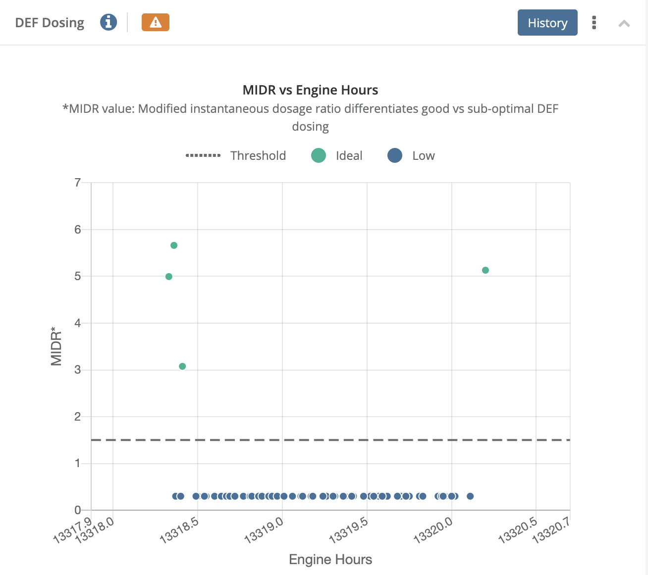This screenshot has height=575, width=648.
Task: Click the DEF Dosing panel title
Action: click(x=50, y=23)
